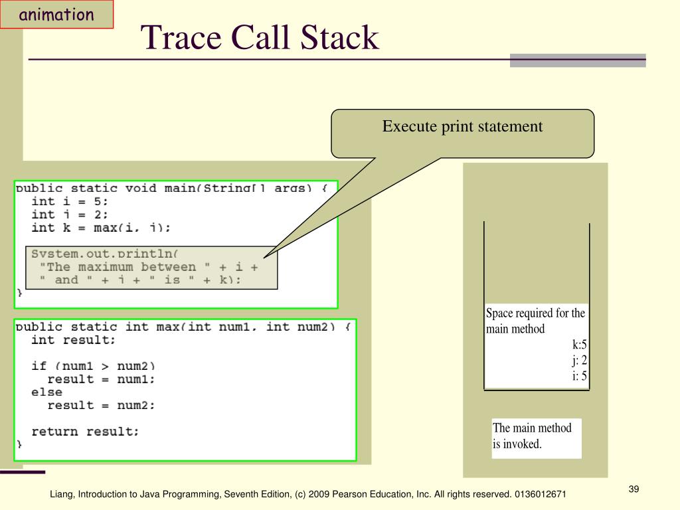Click the 'animation' label box
The width and height of the screenshot is (680, 510).
pyautogui.click(x=56, y=15)
